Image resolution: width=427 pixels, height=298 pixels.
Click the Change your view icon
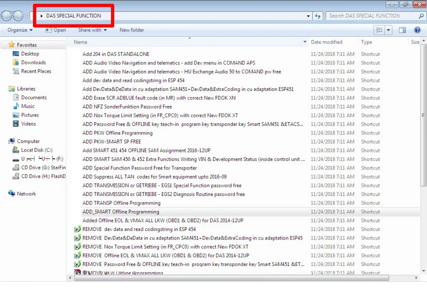tap(379, 30)
